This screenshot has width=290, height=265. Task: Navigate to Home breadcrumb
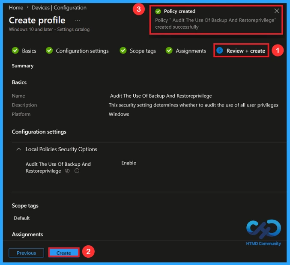point(16,8)
